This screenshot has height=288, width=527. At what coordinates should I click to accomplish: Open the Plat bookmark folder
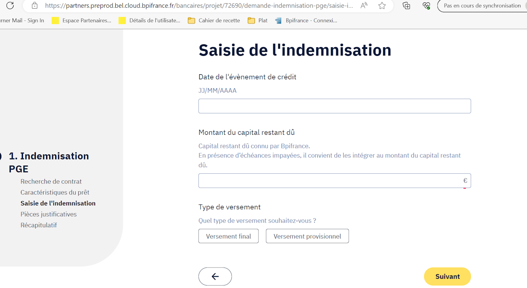(258, 21)
